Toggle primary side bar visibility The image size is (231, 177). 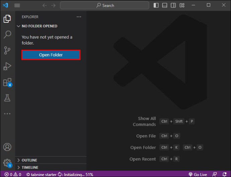point(156,5)
